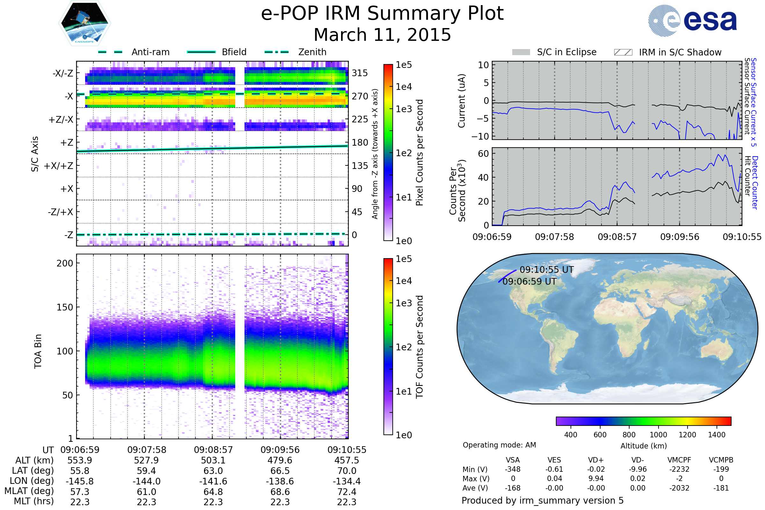Image resolution: width=765 pixels, height=510 pixels.
Task: Click the CASSIOPE mission hexagon logo
Action: point(84,23)
